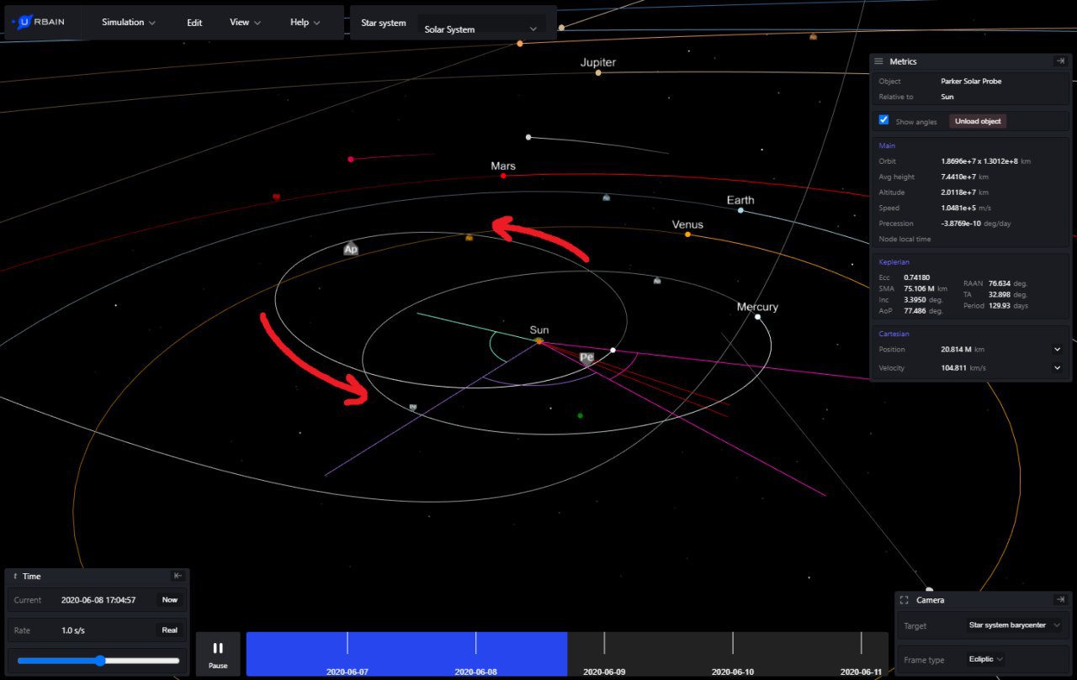
Task: Collapse the Metrics panel with arrow icon
Action: click(x=1060, y=61)
